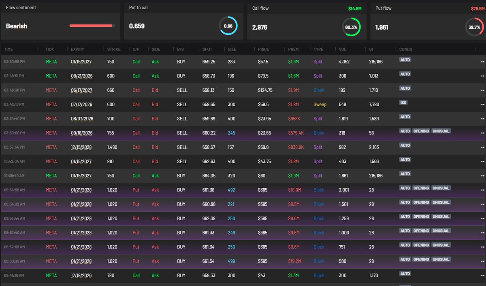The height and width of the screenshot is (286, 486).
Task: Sort table by EXPIRY column header
Action: coord(77,49)
